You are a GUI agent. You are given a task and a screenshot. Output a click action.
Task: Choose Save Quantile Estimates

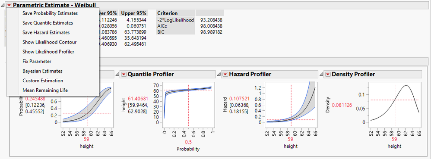click(x=48, y=23)
